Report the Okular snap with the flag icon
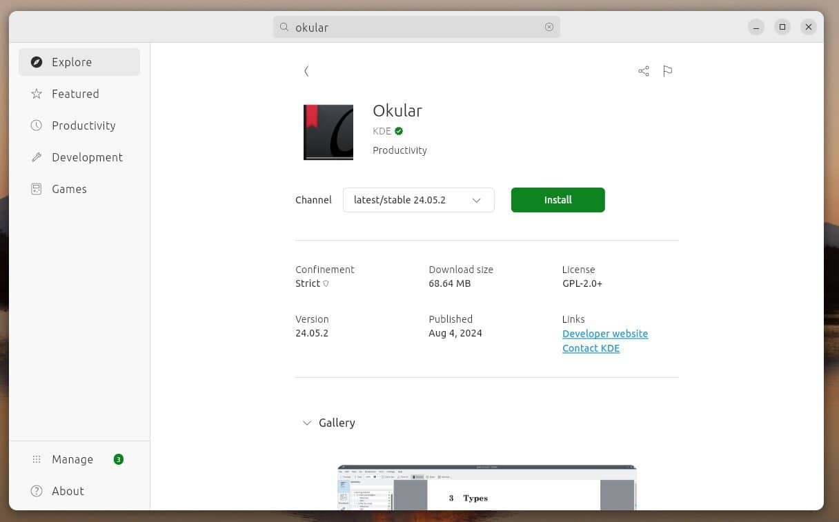 coord(667,71)
